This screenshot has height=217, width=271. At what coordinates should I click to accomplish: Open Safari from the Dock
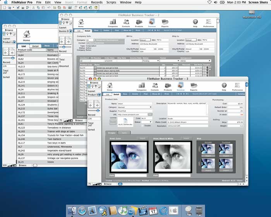tap(82, 210)
